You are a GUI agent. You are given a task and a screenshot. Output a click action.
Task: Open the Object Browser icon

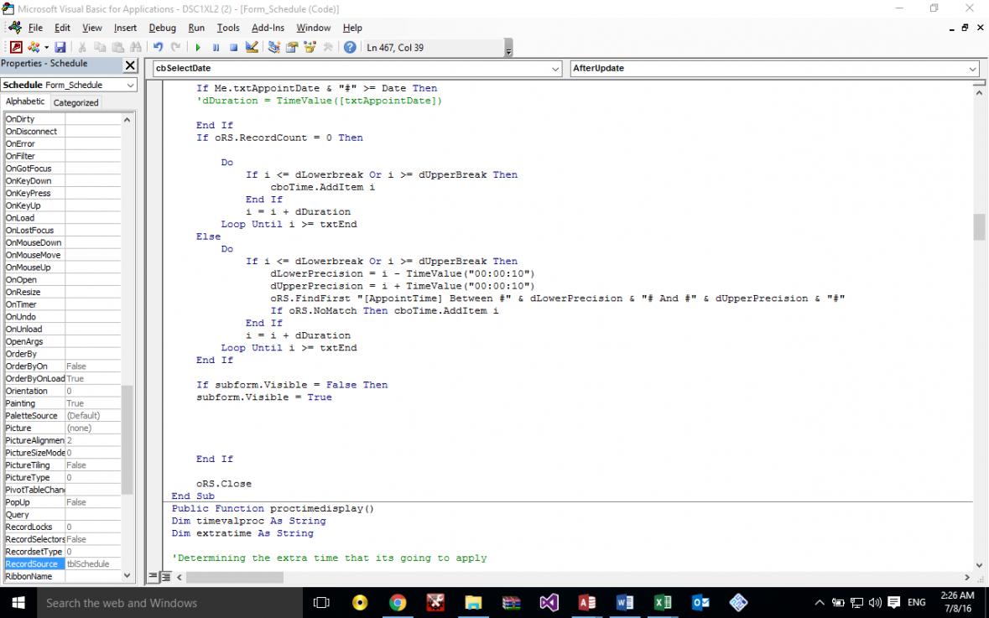pos(310,47)
